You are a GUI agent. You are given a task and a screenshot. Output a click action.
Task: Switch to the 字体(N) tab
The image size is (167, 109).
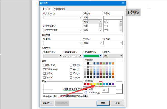46,9
